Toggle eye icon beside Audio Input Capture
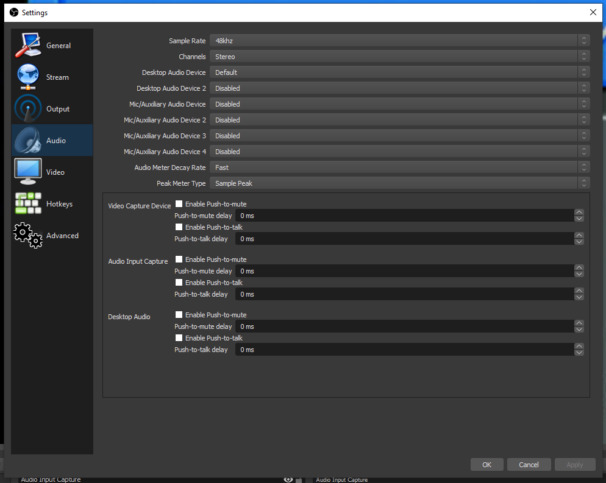Image resolution: width=606 pixels, height=483 pixels. tap(288, 479)
